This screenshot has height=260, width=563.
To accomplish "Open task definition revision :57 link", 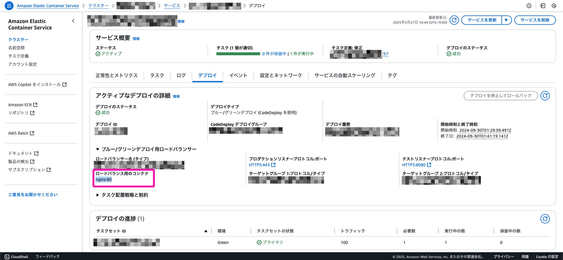I will coord(385,54).
